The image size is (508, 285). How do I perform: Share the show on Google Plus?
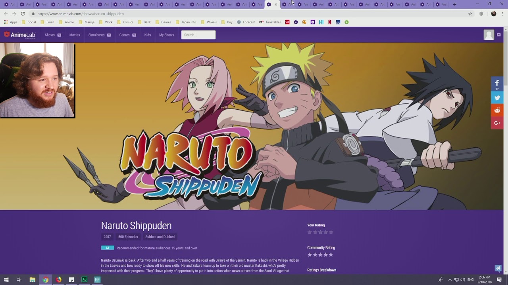click(x=497, y=123)
